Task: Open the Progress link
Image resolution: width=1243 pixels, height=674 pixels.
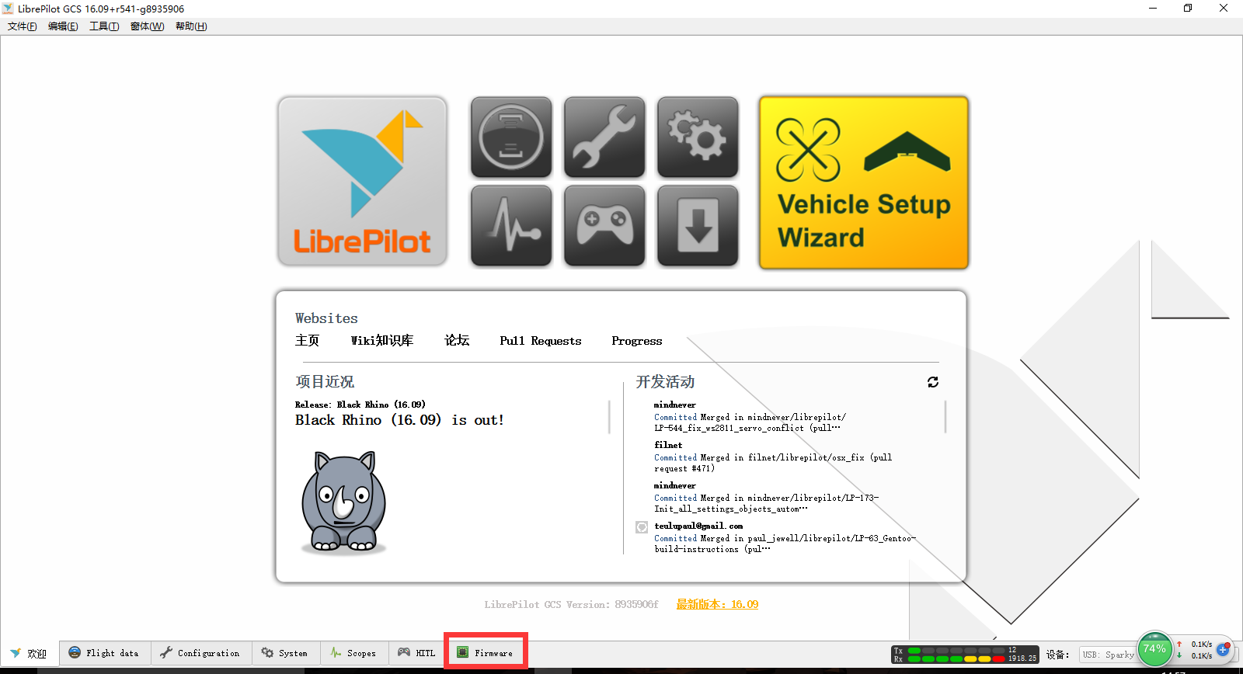Action: (x=637, y=341)
